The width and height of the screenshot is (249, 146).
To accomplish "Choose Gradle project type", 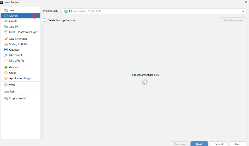I will click(21, 21).
